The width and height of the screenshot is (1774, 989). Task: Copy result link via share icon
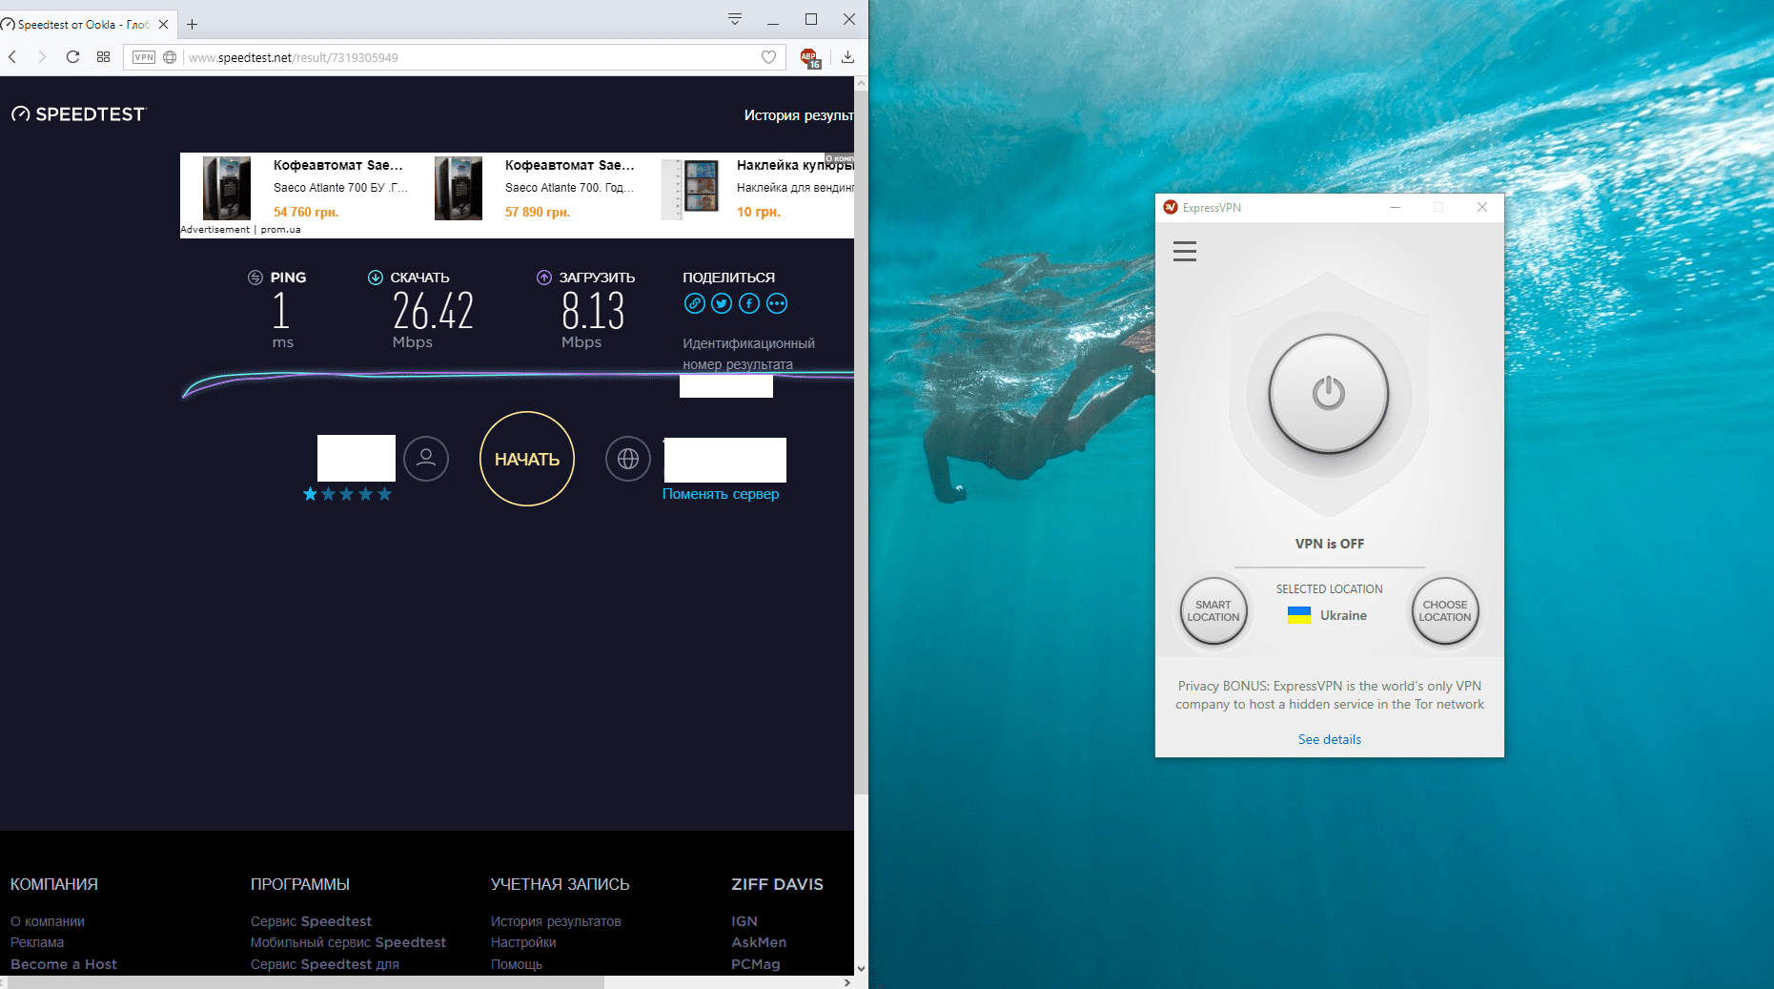[694, 304]
